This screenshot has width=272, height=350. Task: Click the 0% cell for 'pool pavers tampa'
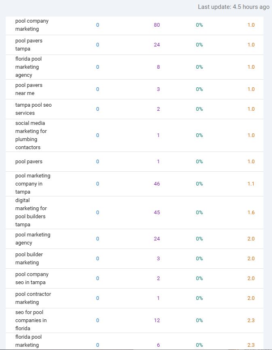tap(198, 44)
